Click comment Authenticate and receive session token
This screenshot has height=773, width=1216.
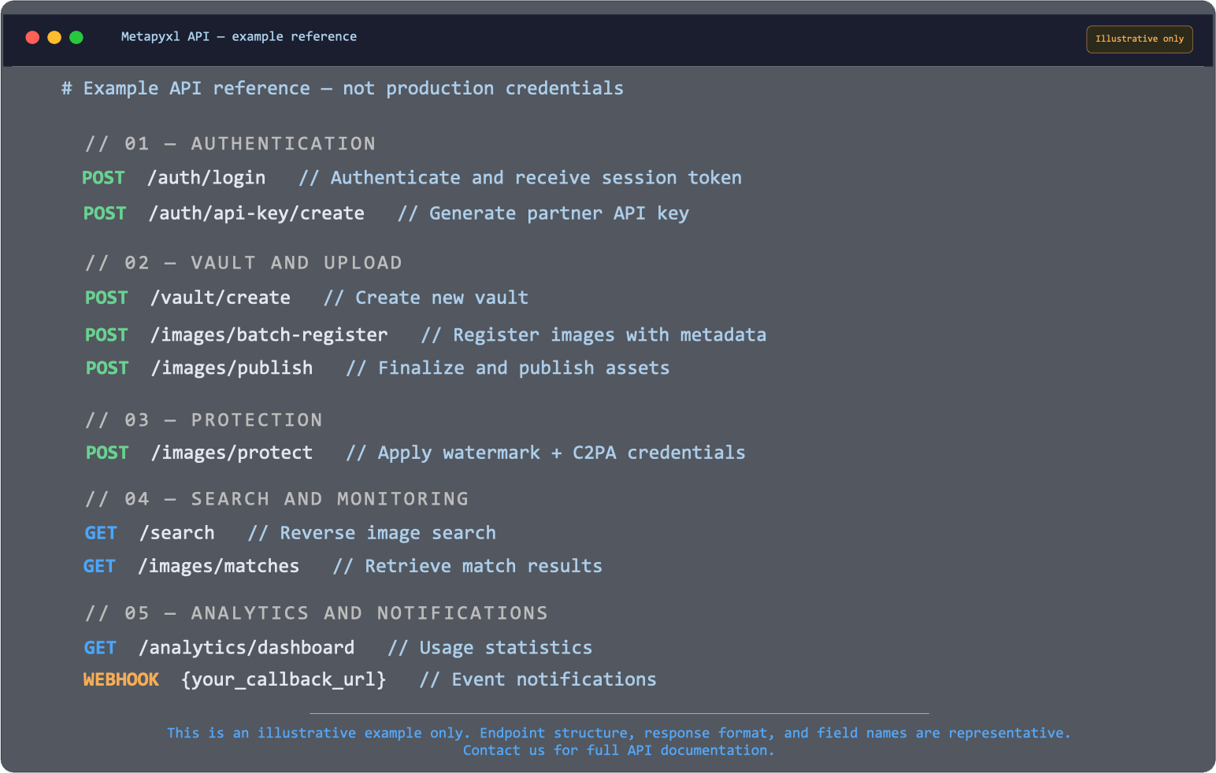pyautogui.click(x=521, y=178)
